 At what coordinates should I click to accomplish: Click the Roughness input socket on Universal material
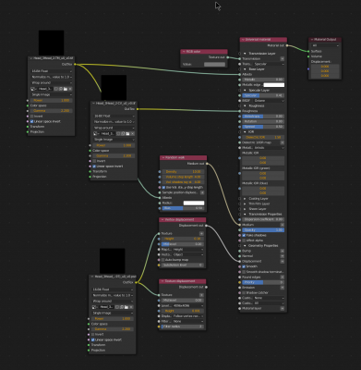(x=240, y=111)
